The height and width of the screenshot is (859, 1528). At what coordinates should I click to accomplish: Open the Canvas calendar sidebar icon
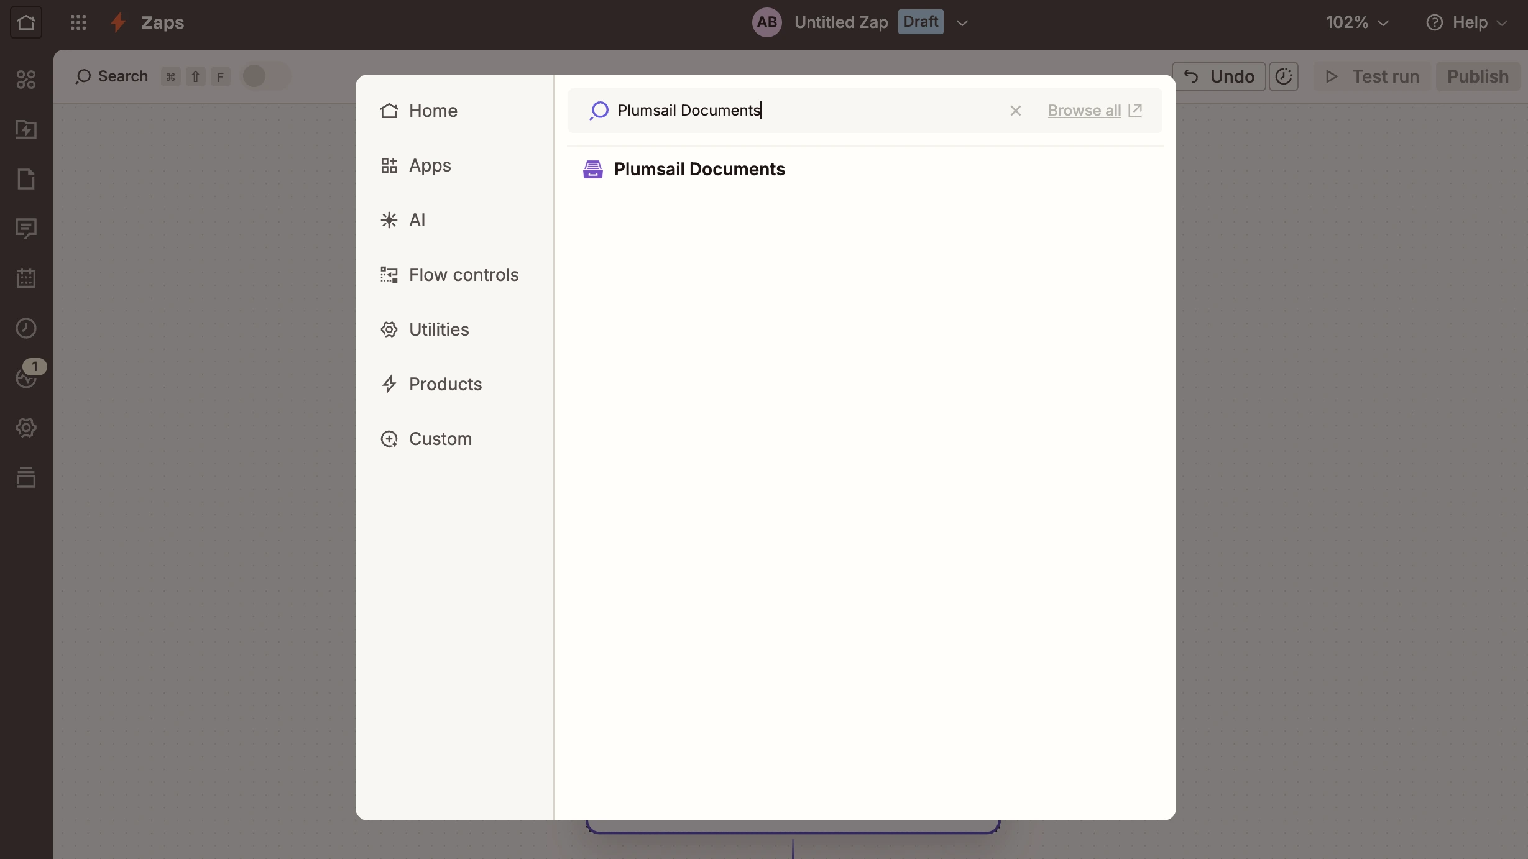[26, 278]
